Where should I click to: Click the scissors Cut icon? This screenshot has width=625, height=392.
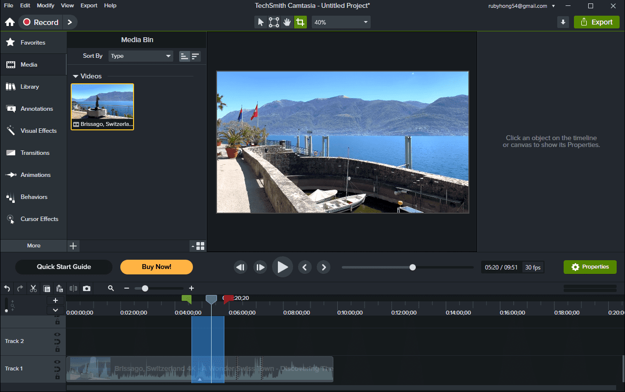point(33,289)
